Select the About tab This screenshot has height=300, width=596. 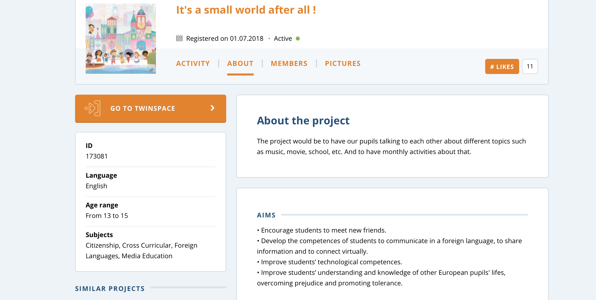(x=240, y=63)
